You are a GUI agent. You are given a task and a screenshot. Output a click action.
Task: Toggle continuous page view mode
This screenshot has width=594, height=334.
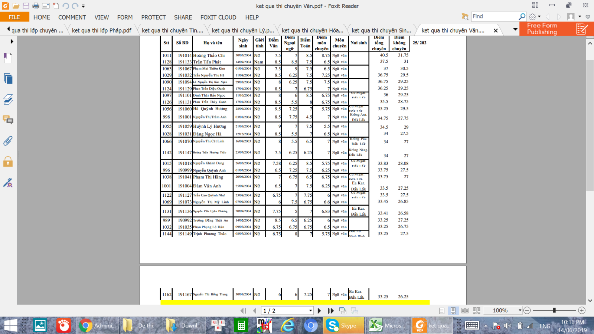point(453,311)
